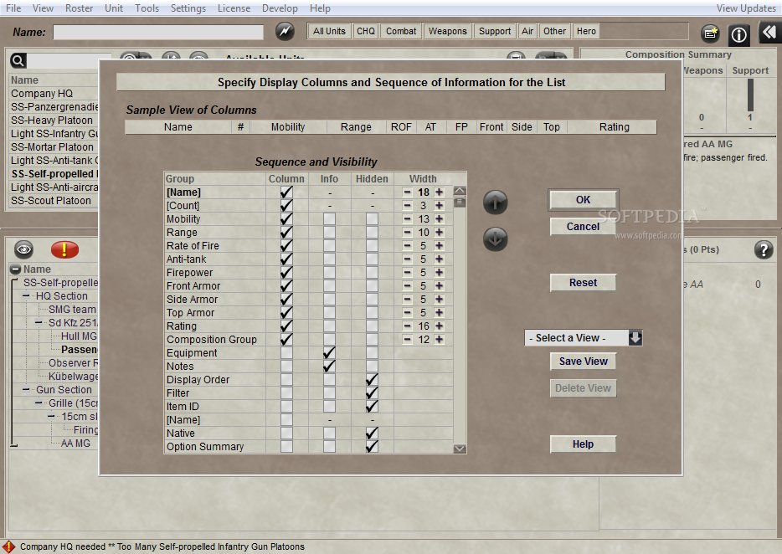Collapse the Grille tree node

click(39, 403)
